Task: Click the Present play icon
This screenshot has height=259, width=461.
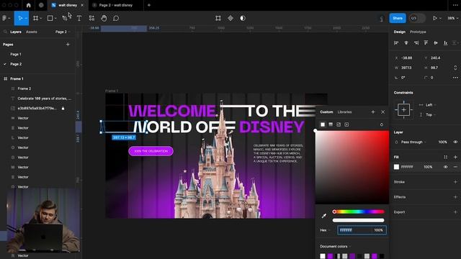Action: click(435, 18)
